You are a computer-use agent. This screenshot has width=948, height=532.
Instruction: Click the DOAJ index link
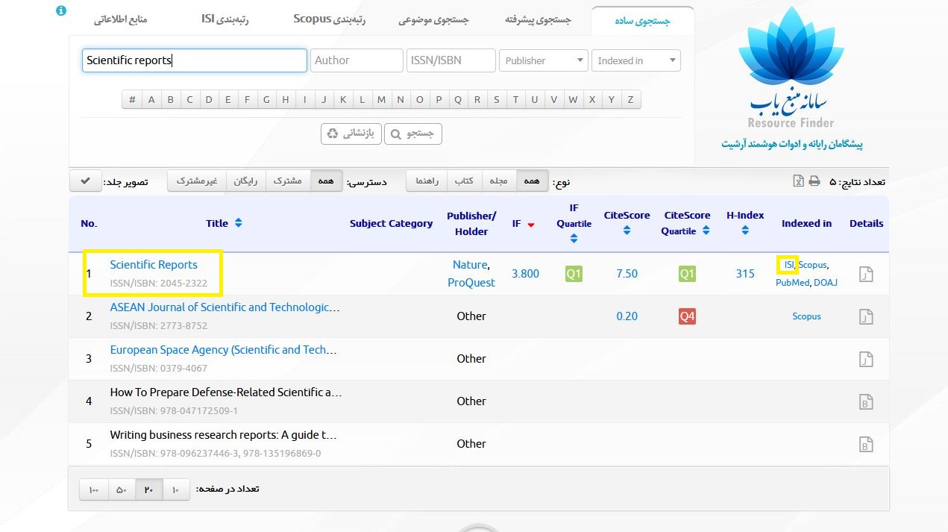(x=826, y=283)
